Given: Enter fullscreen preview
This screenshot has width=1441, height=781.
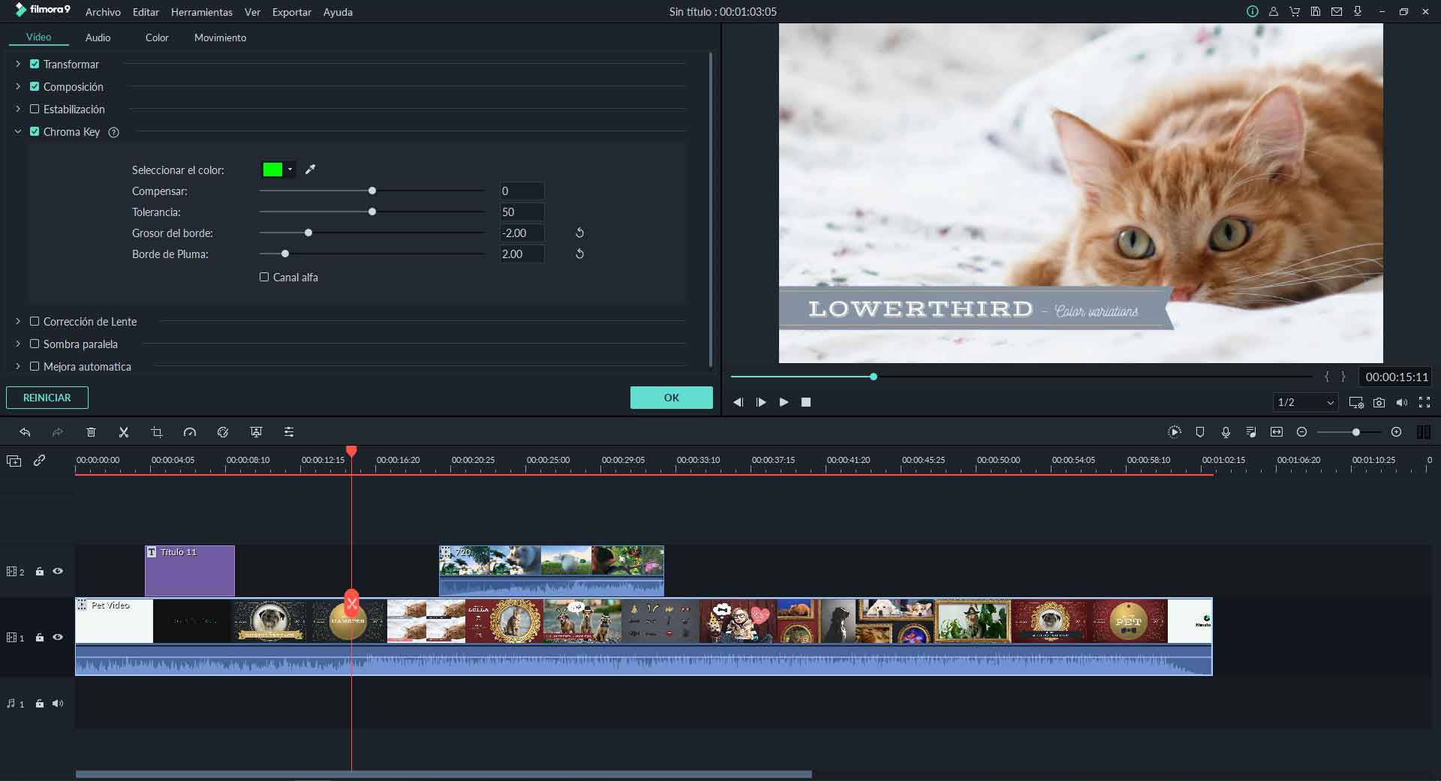Looking at the screenshot, I should pyautogui.click(x=1424, y=403).
